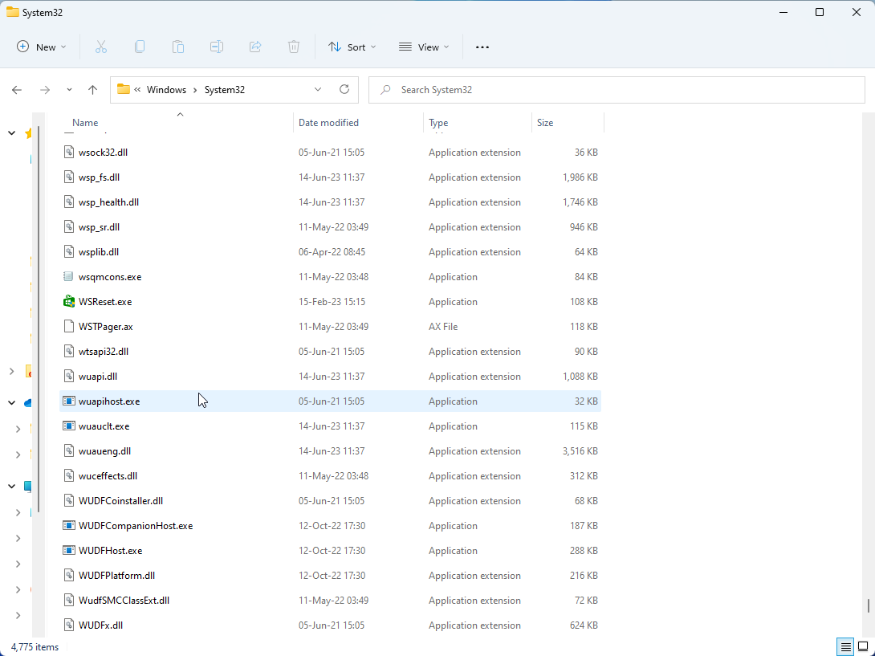Show hidden path levels via double chevron

137,89
